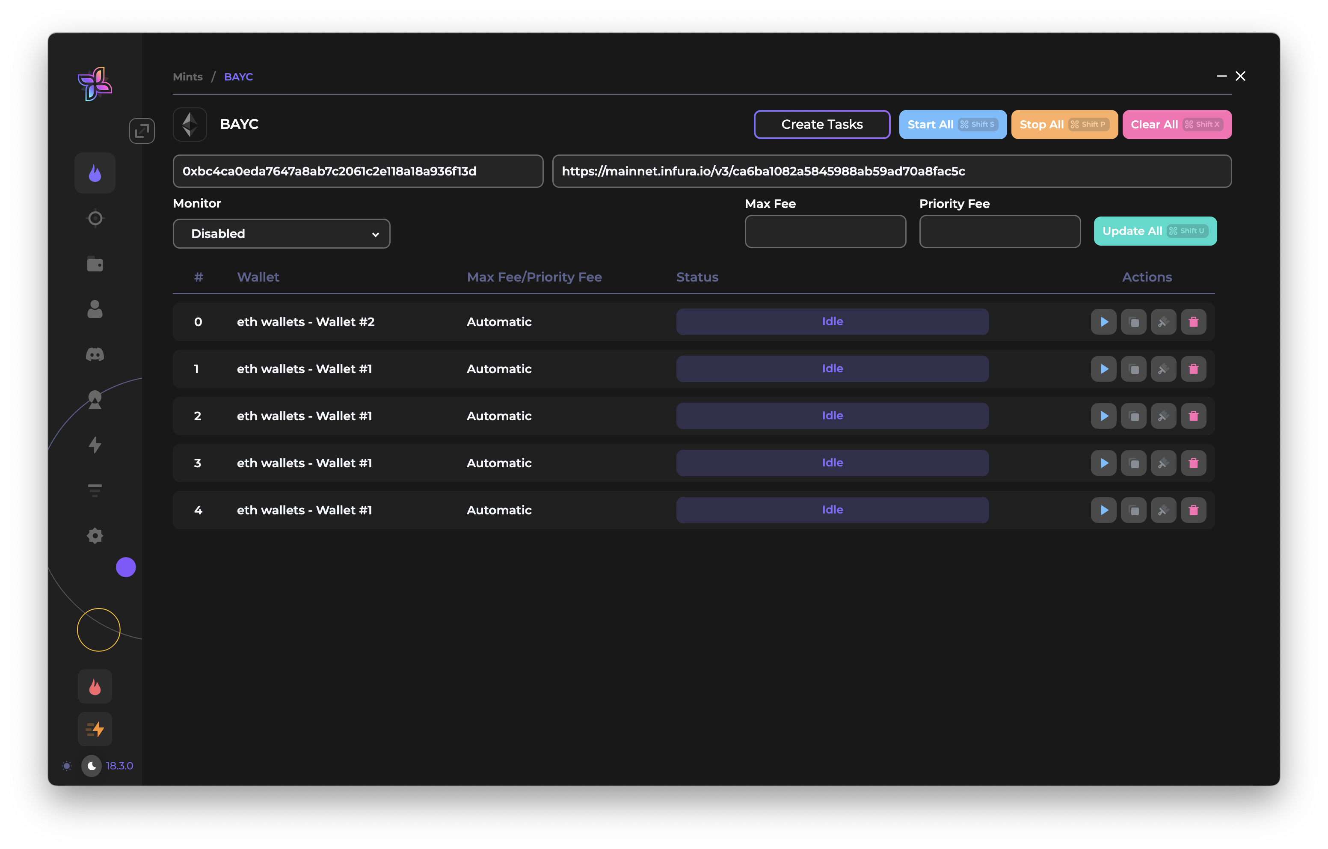Screen dimensions: 1328x849
Task: Select the wallet icon in sidebar
Action: 95,264
